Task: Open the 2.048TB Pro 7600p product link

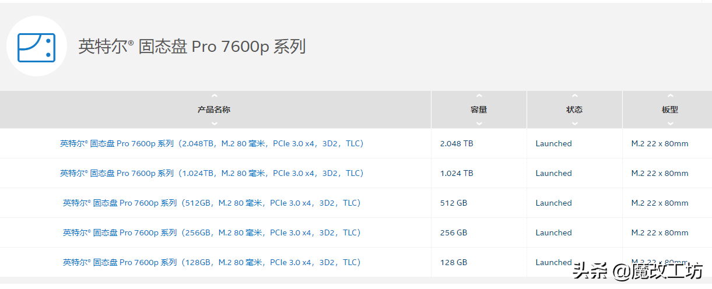Action: pyautogui.click(x=212, y=143)
